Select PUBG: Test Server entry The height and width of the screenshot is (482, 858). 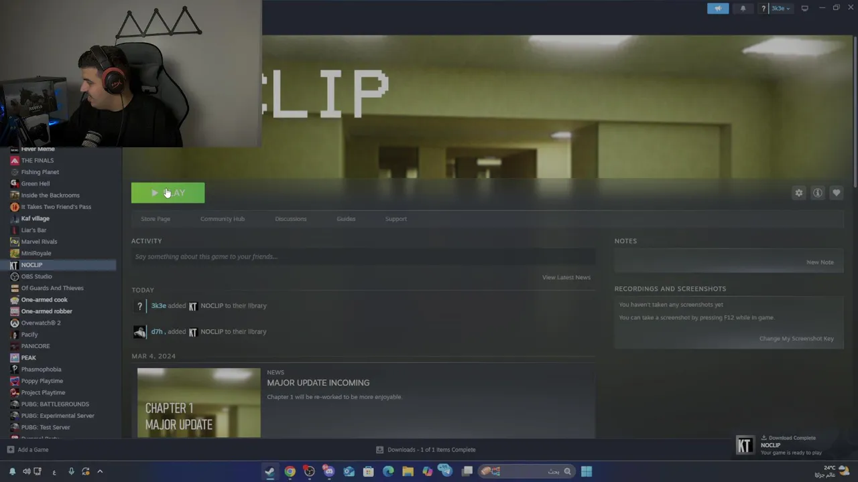point(46,427)
